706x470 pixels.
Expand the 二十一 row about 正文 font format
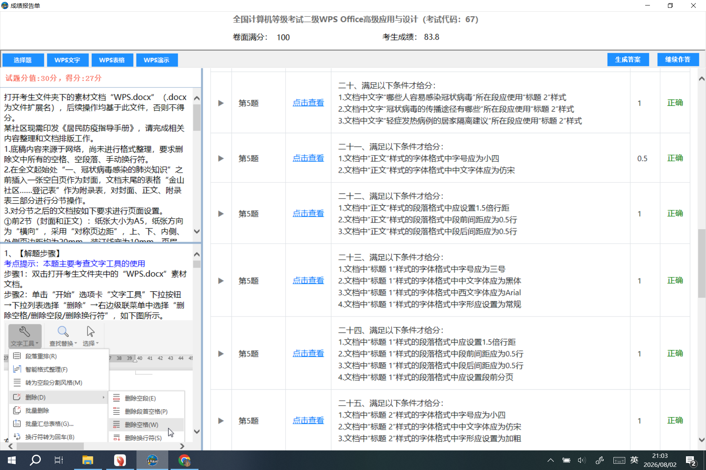[221, 158]
